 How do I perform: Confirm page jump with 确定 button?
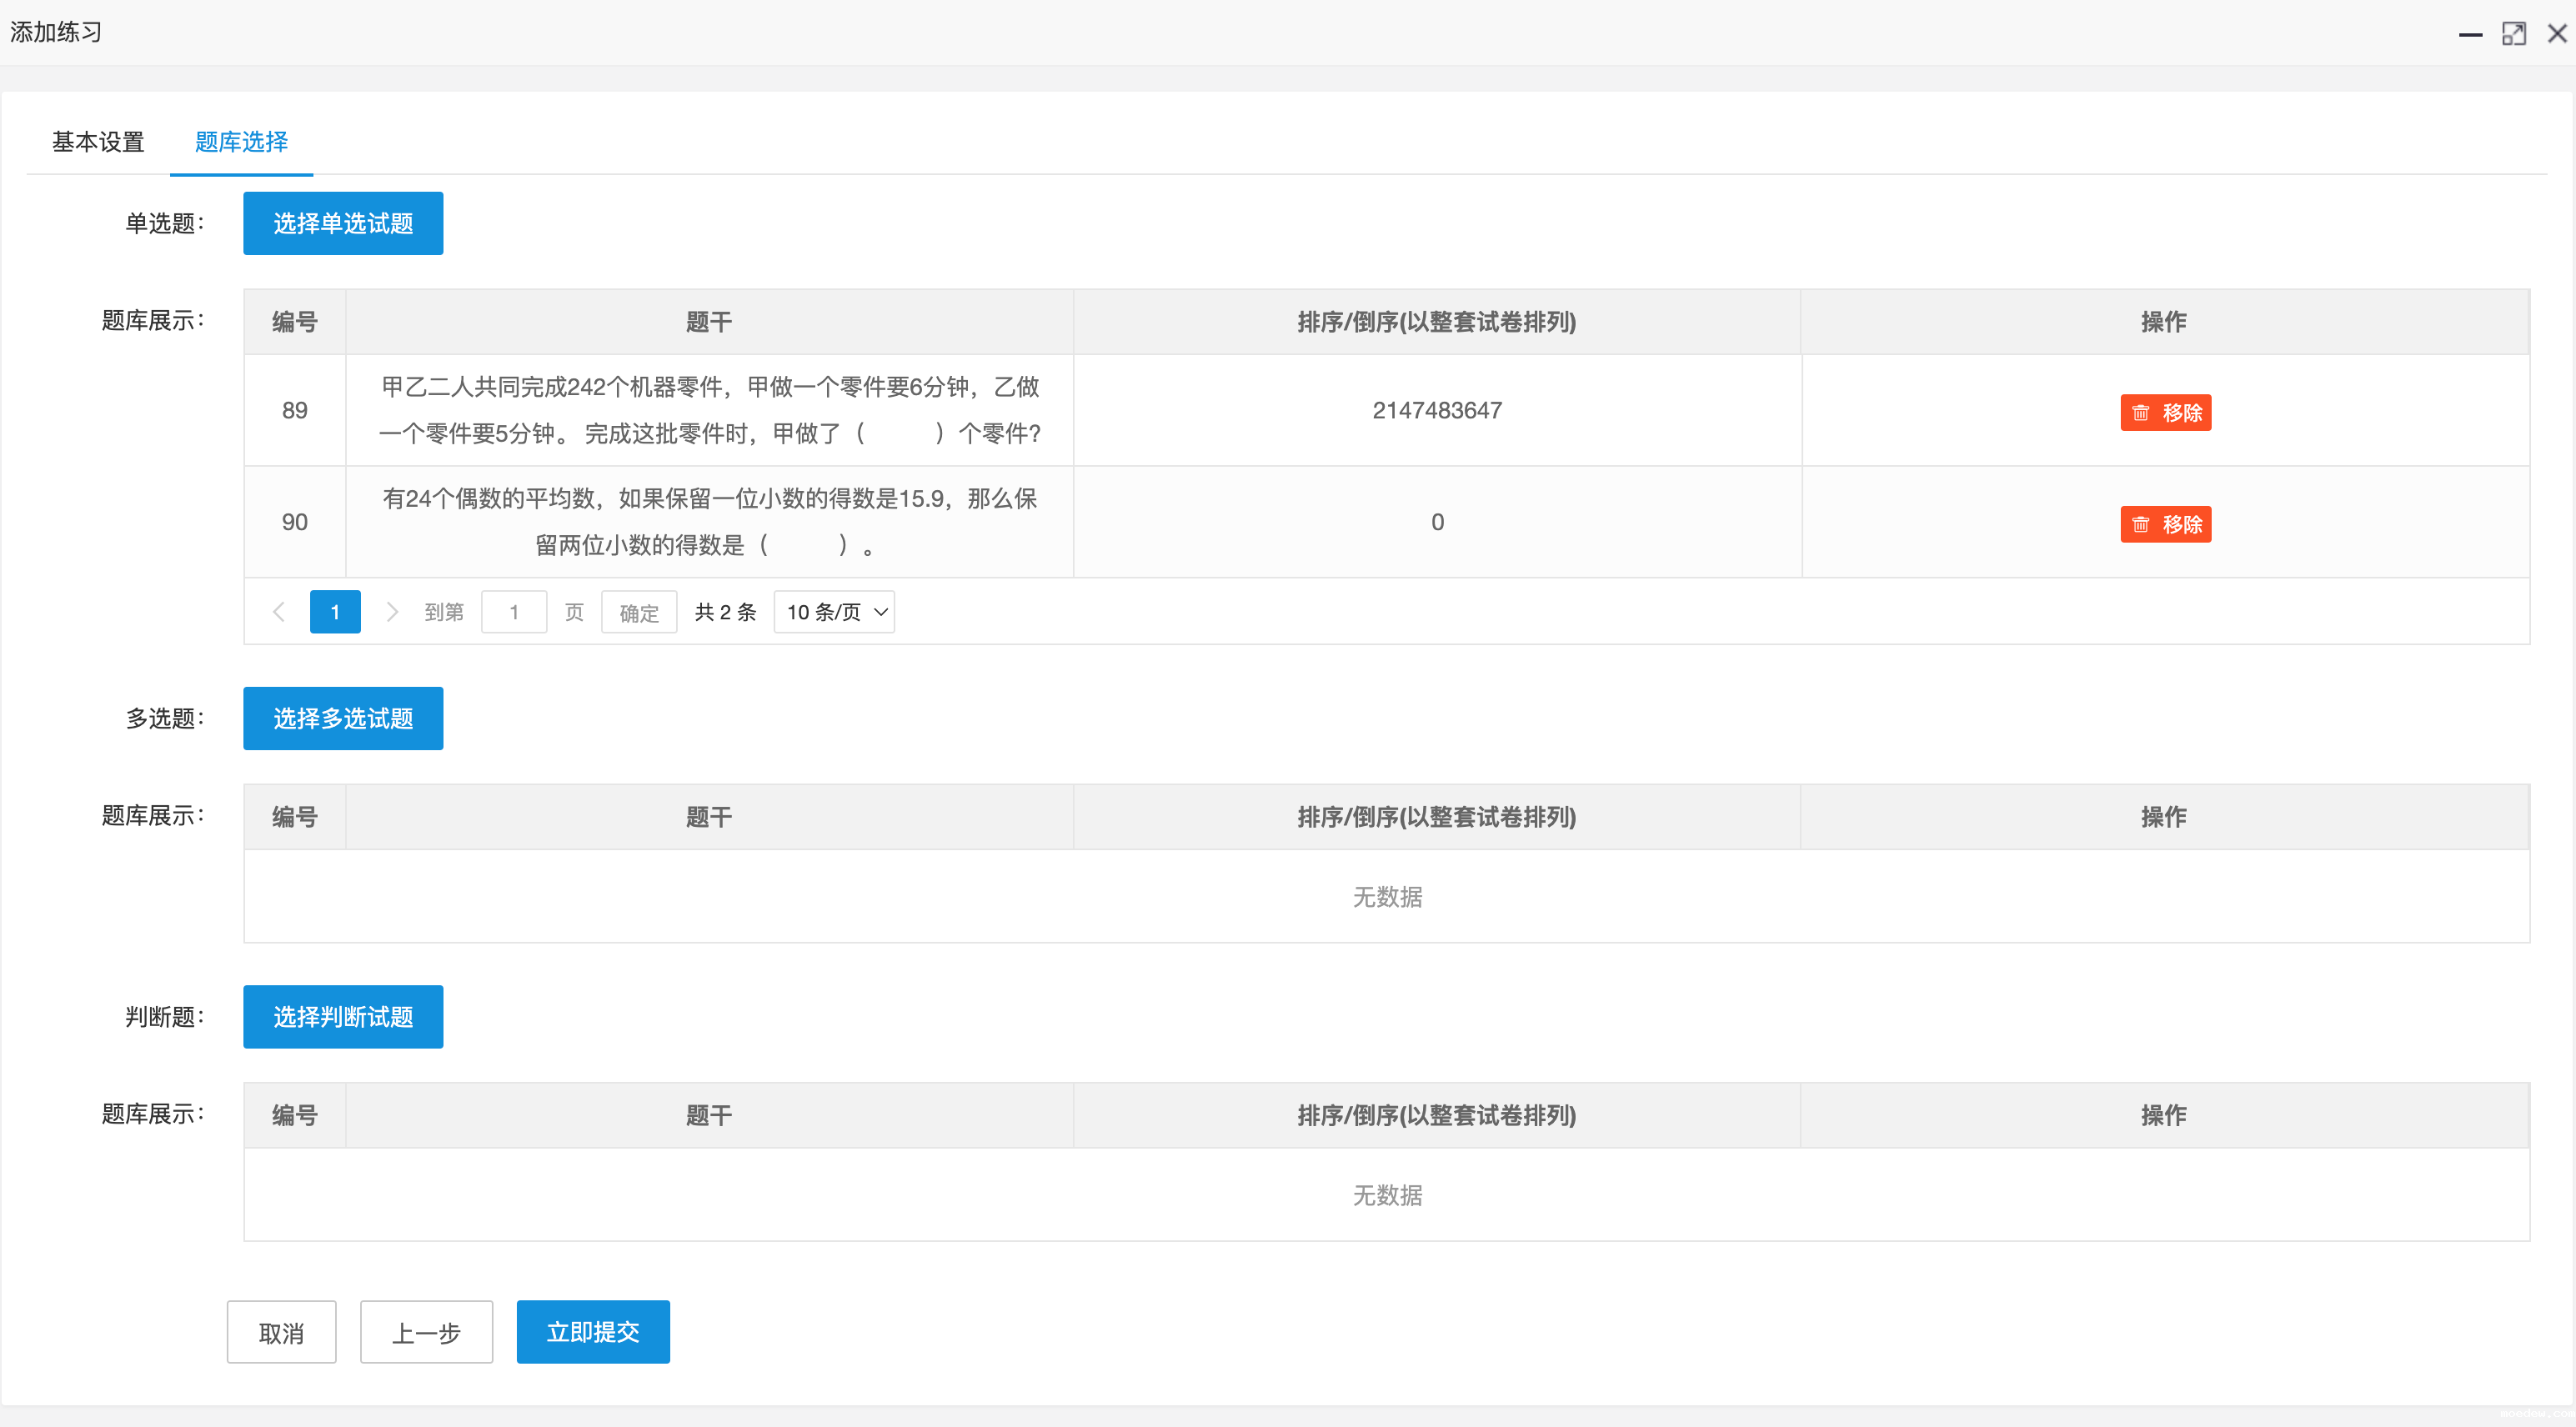(x=639, y=612)
